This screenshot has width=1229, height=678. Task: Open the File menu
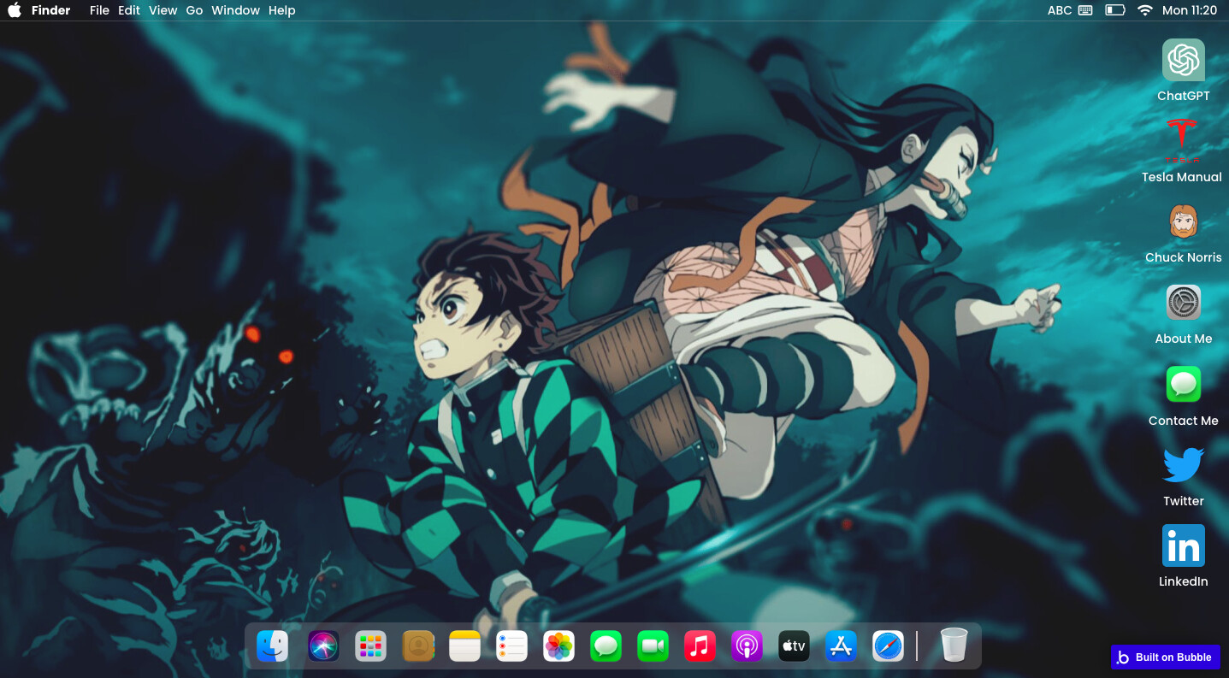99,10
